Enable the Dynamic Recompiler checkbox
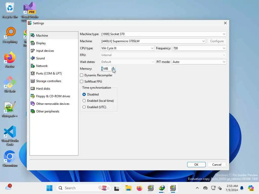 click(x=82, y=75)
